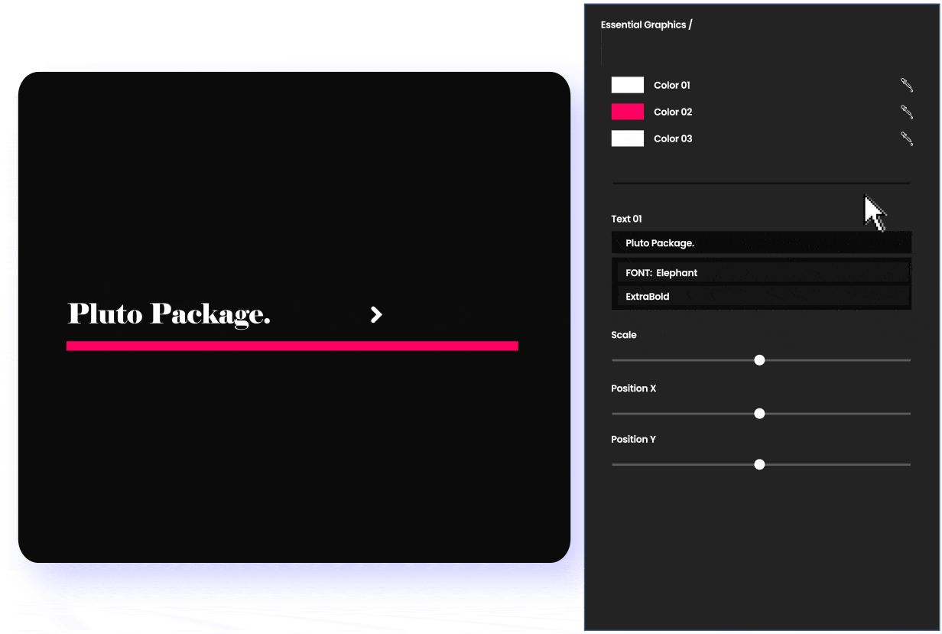This screenshot has width=942, height=634.
Task: Click the Color 02 label
Action: (x=673, y=112)
